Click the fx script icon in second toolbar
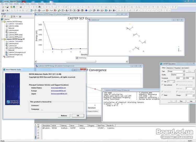This screenshot has width=196, height=142. pos(8,10)
